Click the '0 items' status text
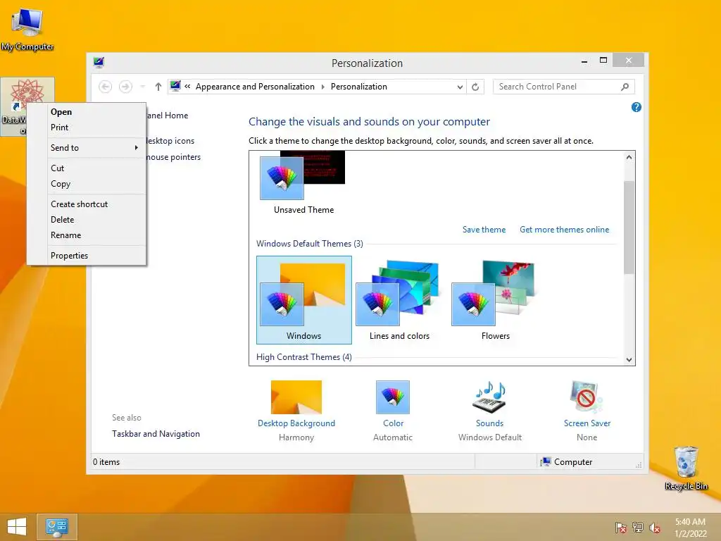 106,462
